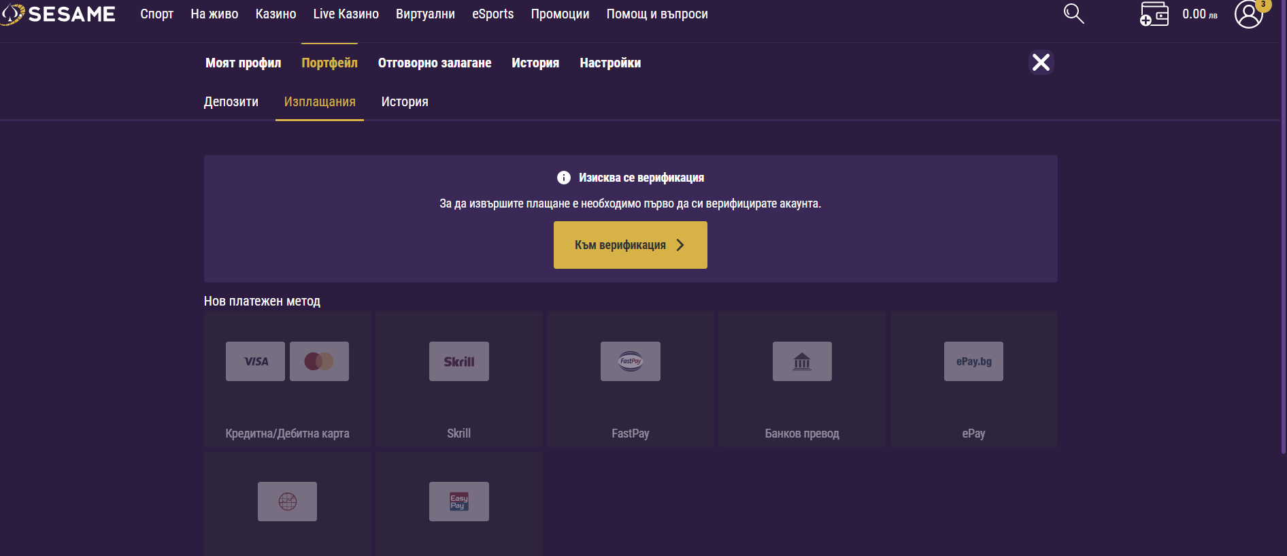This screenshot has width=1287, height=556.
Task: Open the user account avatar icon
Action: [1249, 14]
